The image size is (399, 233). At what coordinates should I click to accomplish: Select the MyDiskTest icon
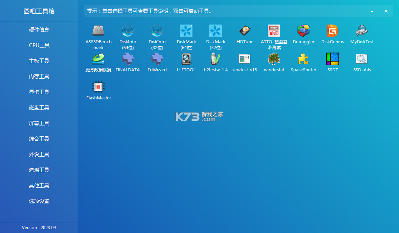pyautogui.click(x=362, y=31)
